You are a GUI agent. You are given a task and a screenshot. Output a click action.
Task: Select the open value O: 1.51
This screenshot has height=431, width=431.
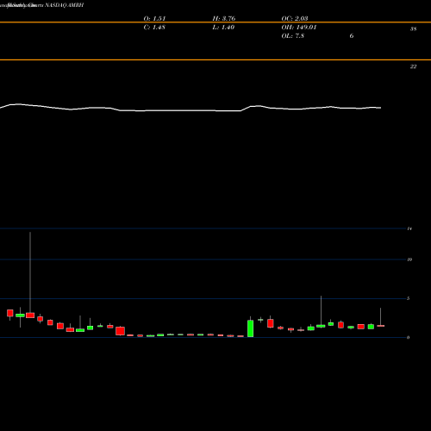pos(154,18)
